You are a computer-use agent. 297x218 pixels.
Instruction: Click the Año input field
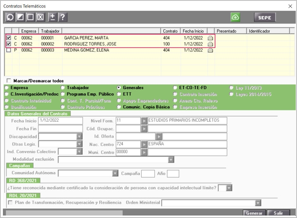click(x=173, y=173)
